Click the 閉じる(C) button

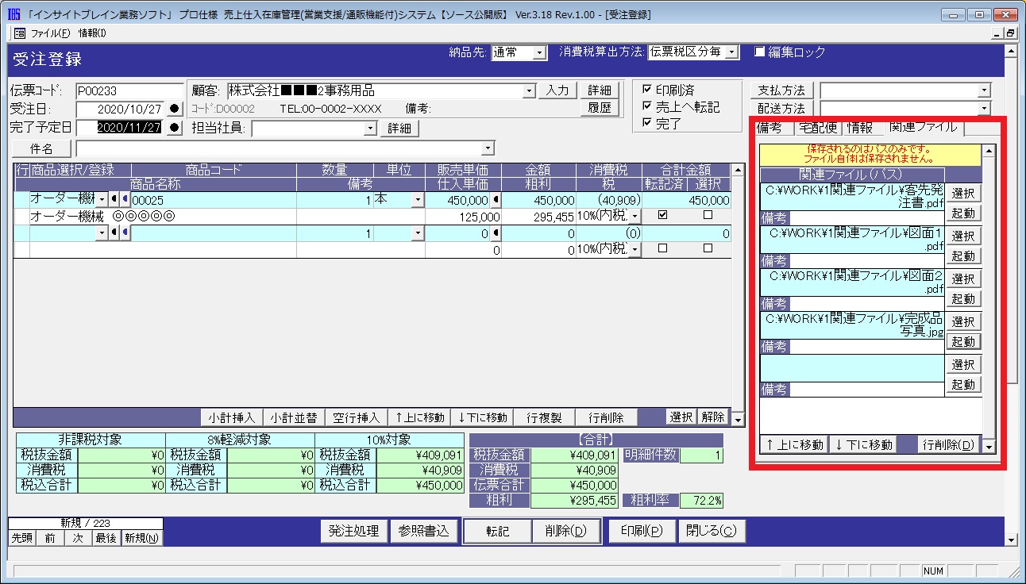pos(712,532)
